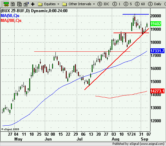Open the chart properties icon
This screenshot has width=166, height=146.
point(26,4)
